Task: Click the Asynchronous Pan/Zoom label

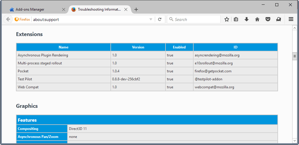Action: tap(42, 137)
